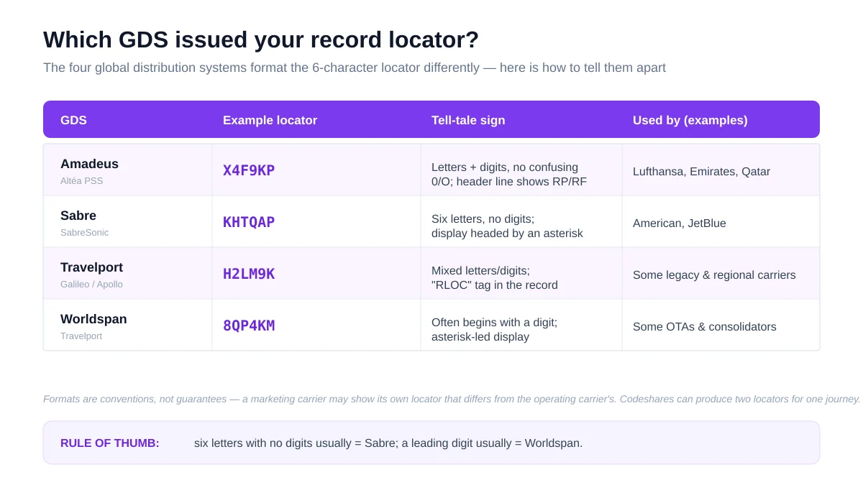The width and height of the screenshot is (863, 485).
Task: Click the 'Travelport' sublabel under Worldspan
Action: pos(81,336)
